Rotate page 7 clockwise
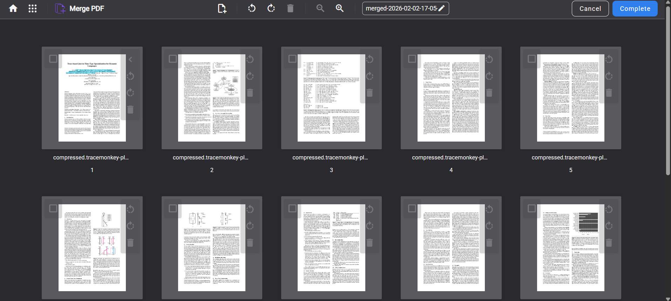Viewport: 671px width, 301px height. (x=250, y=226)
